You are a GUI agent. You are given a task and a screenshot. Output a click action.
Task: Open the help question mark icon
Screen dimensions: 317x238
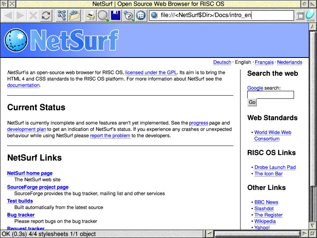tap(128, 15)
